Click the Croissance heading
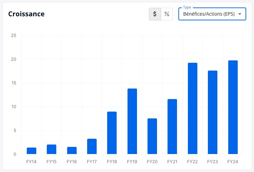Image resolution: width=254 pixels, height=172 pixels. click(x=26, y=14)
